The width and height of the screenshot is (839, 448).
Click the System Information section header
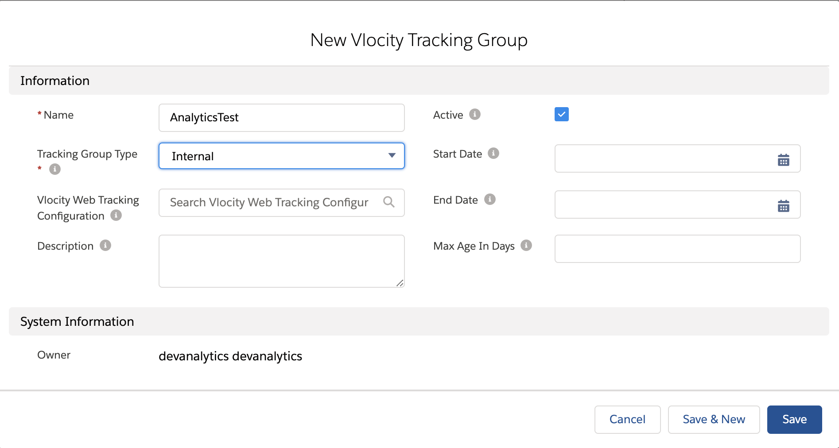(419, 321)
